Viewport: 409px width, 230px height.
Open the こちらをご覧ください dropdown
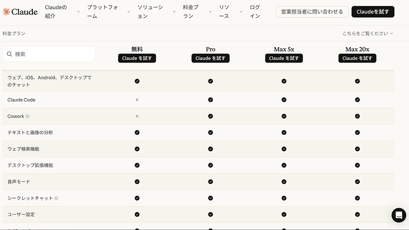368,33
